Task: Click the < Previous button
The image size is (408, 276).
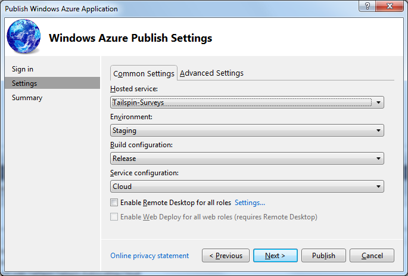Action: [x=226, y=255]
